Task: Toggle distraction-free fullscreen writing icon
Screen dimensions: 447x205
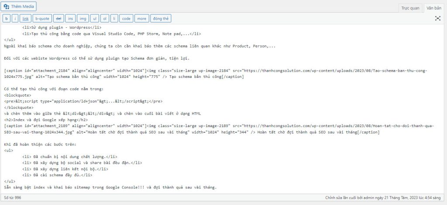Action: [x=437, y=18]
